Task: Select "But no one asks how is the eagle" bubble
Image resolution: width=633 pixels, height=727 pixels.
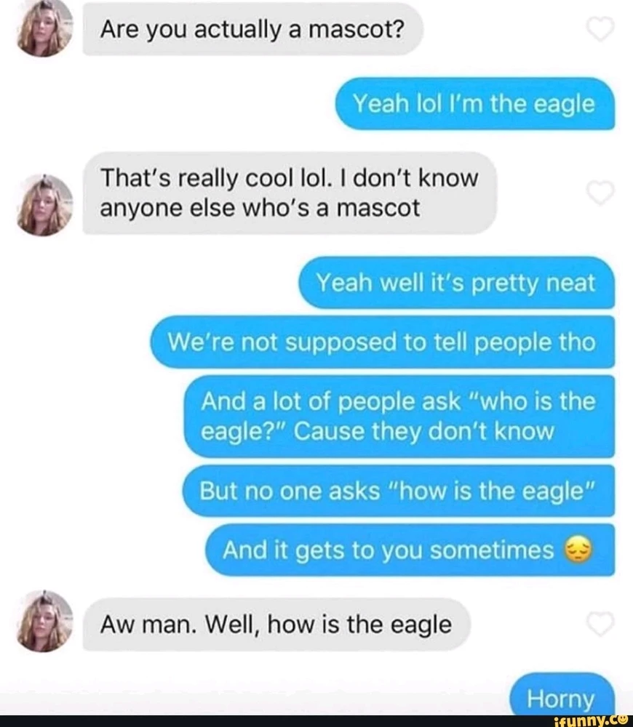Action: (x=399, y=491)
